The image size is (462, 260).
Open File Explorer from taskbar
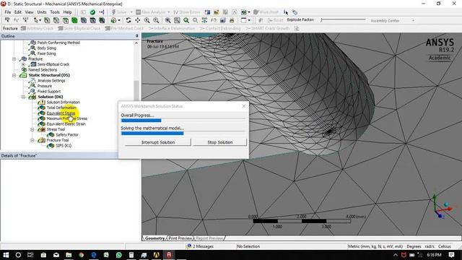click(69, 255)
